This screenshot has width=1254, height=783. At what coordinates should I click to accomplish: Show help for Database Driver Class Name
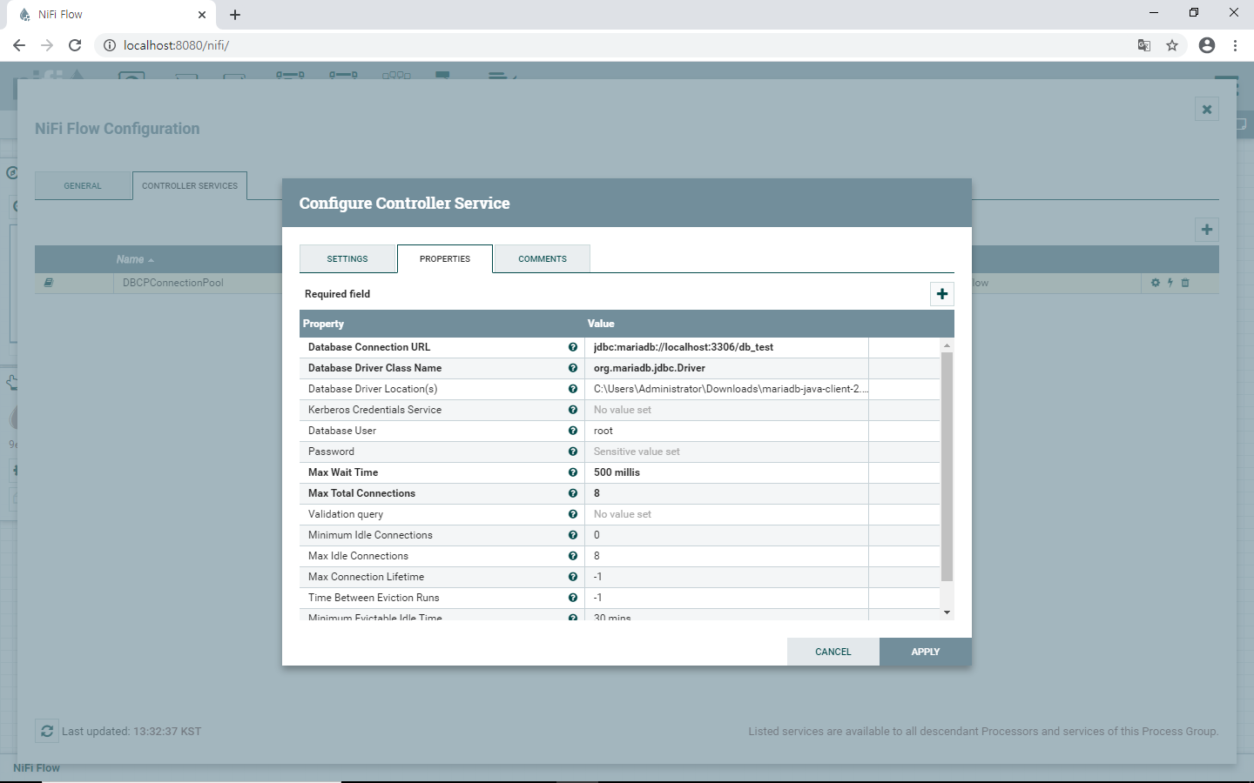coord(573,368)
